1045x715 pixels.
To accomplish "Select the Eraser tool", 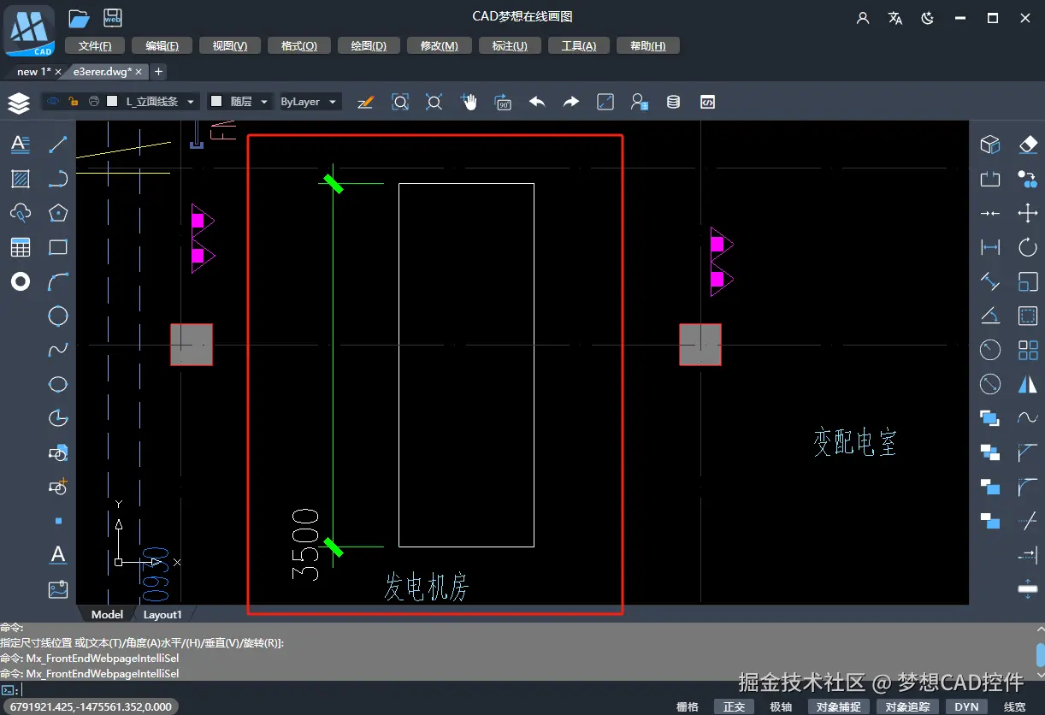I will 1028,144.
